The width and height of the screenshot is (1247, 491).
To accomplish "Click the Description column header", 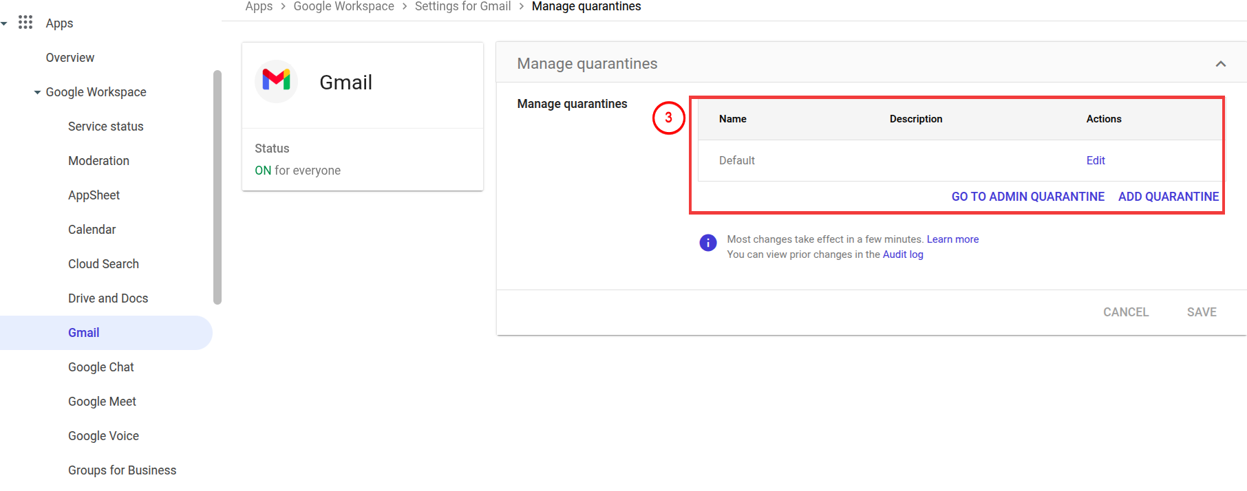I will [915, 119].
